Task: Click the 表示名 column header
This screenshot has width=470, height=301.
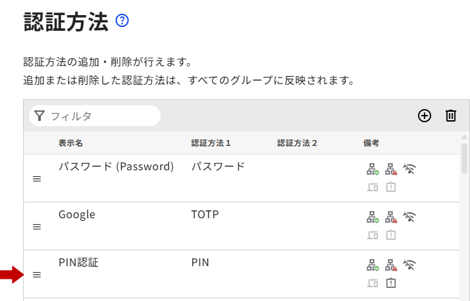Action: [x=70, y=143]
